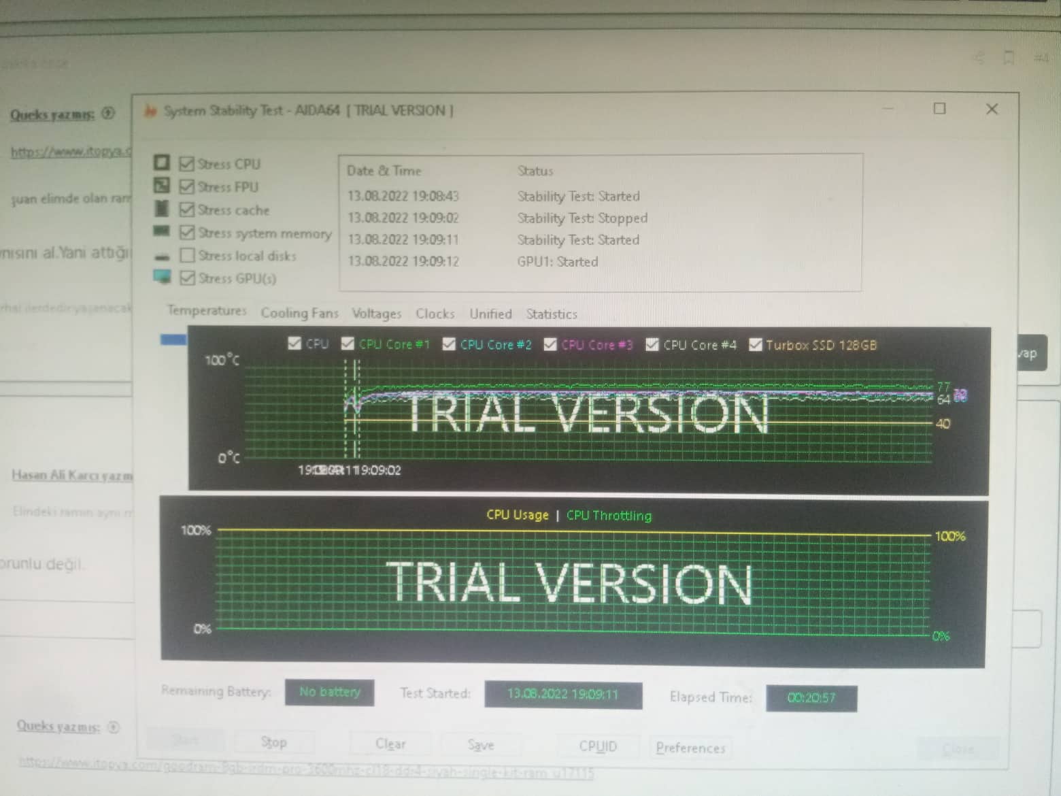Viewport: 1061px width, 796px height.
Task: Go to the Clocks tab
Action: (435, 314)
